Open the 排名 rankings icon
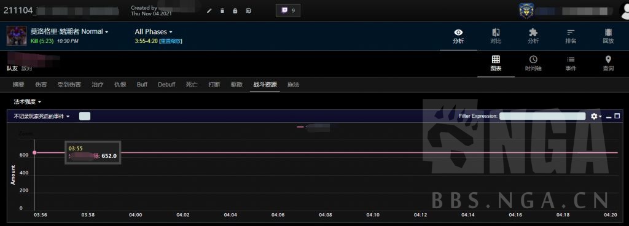The height and width of the screenshot is (226, 629). pyautogui.click(x=571, y=33)
